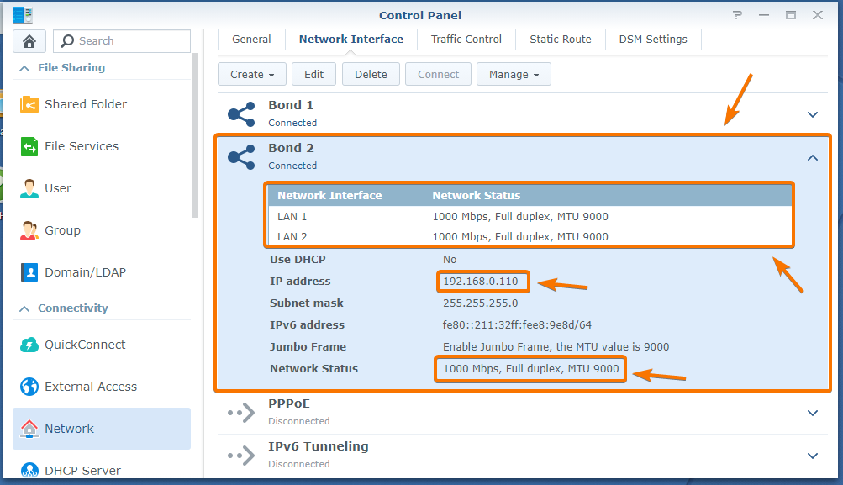Open External Access globe icon
Image resolution: width=843 pixels, height=485 pixels.
tap(29, 387)
